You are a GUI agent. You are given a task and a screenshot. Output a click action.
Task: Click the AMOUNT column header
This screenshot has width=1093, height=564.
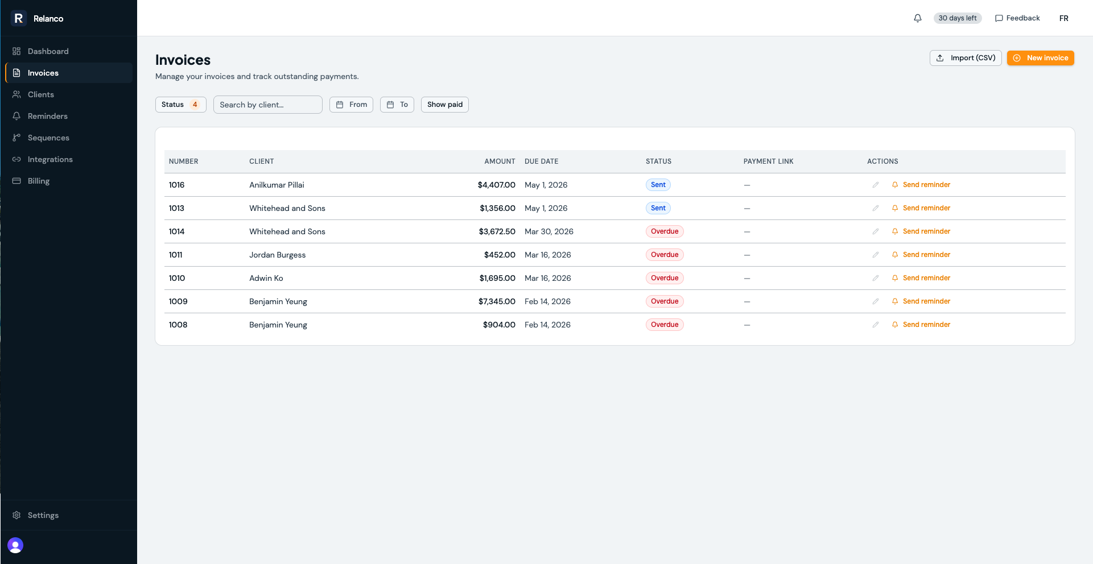coord(500,161)
